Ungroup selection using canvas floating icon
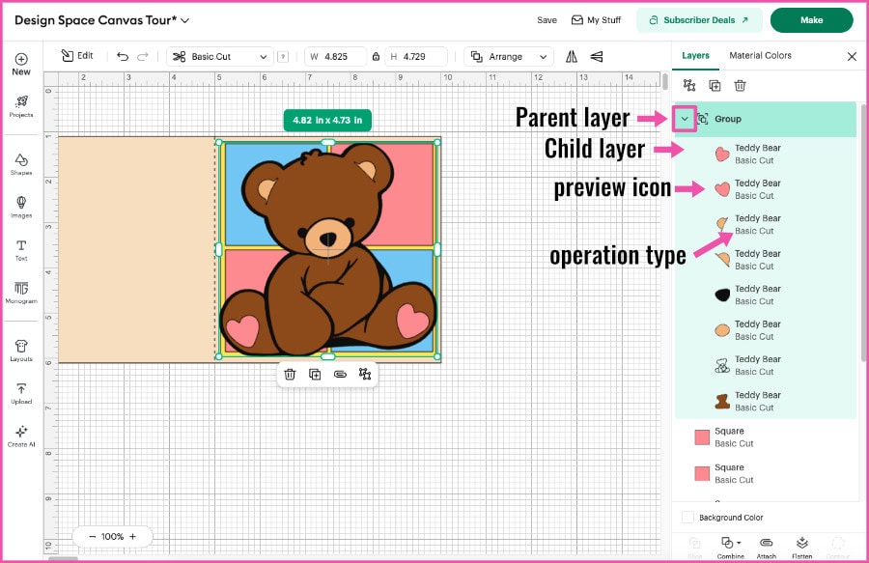 (365, 375)
